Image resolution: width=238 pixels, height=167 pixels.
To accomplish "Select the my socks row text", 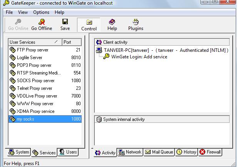I will [x=25, y=119].
